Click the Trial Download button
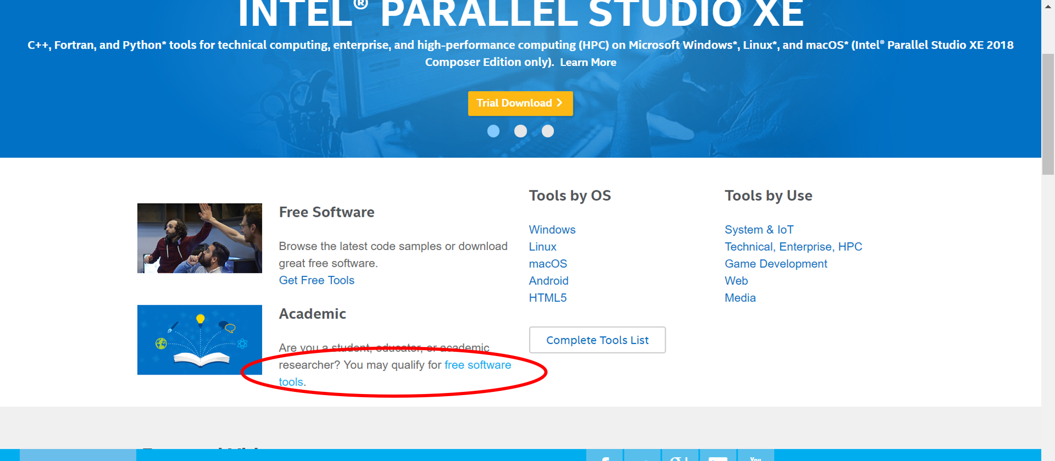The image size is (1055, 461). pos(520,103)
